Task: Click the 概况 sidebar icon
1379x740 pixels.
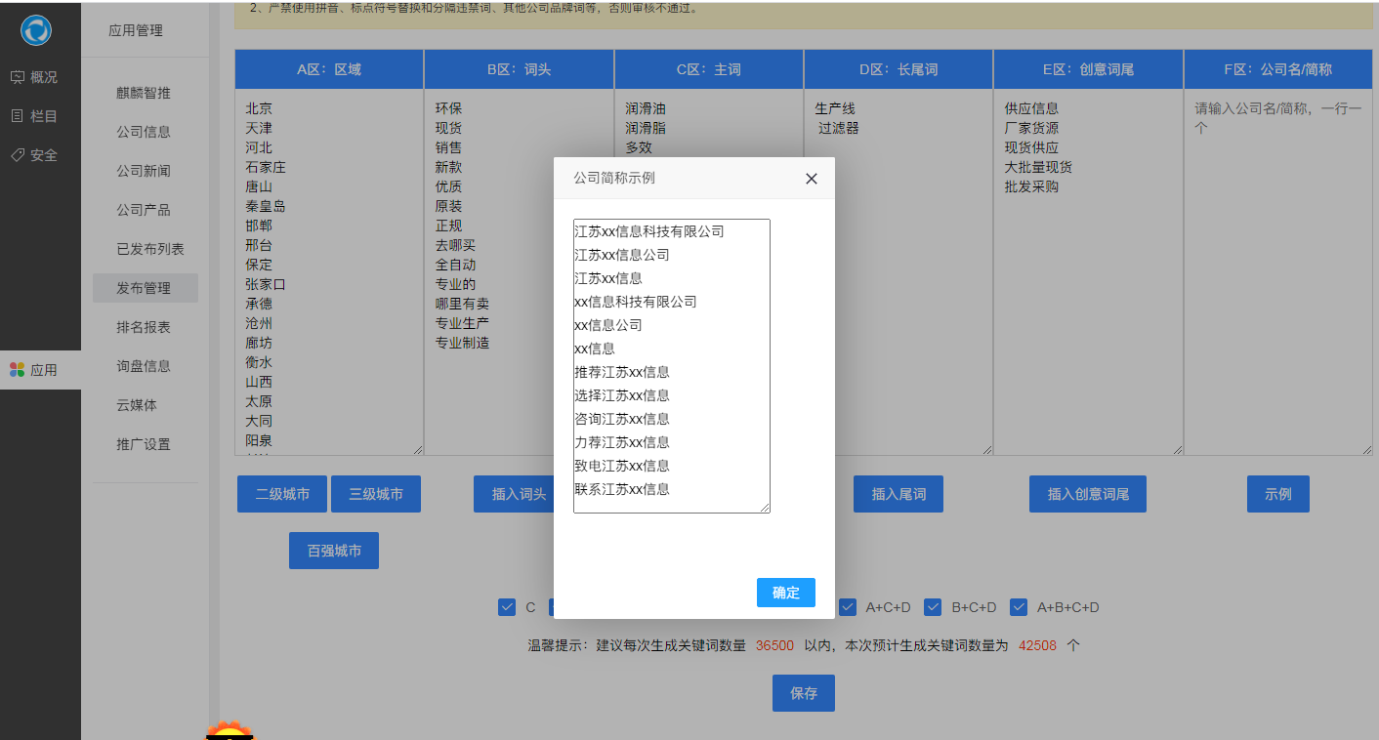Action: point(18,77)
